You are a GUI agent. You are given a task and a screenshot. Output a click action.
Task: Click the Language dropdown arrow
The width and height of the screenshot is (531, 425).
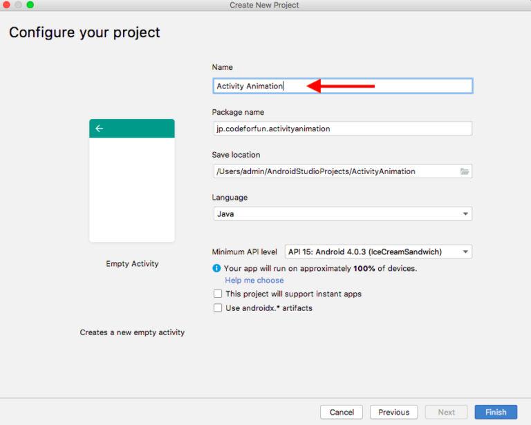(x=465, y=214)
